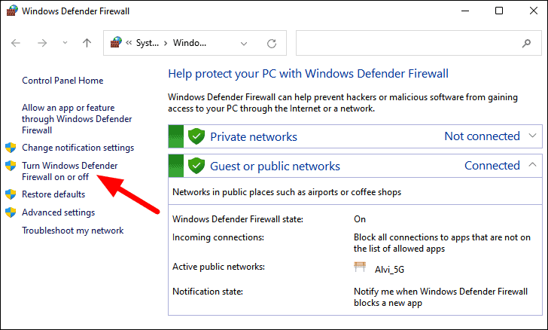Click shield icon beside Change notification settings

coord(11,148)
